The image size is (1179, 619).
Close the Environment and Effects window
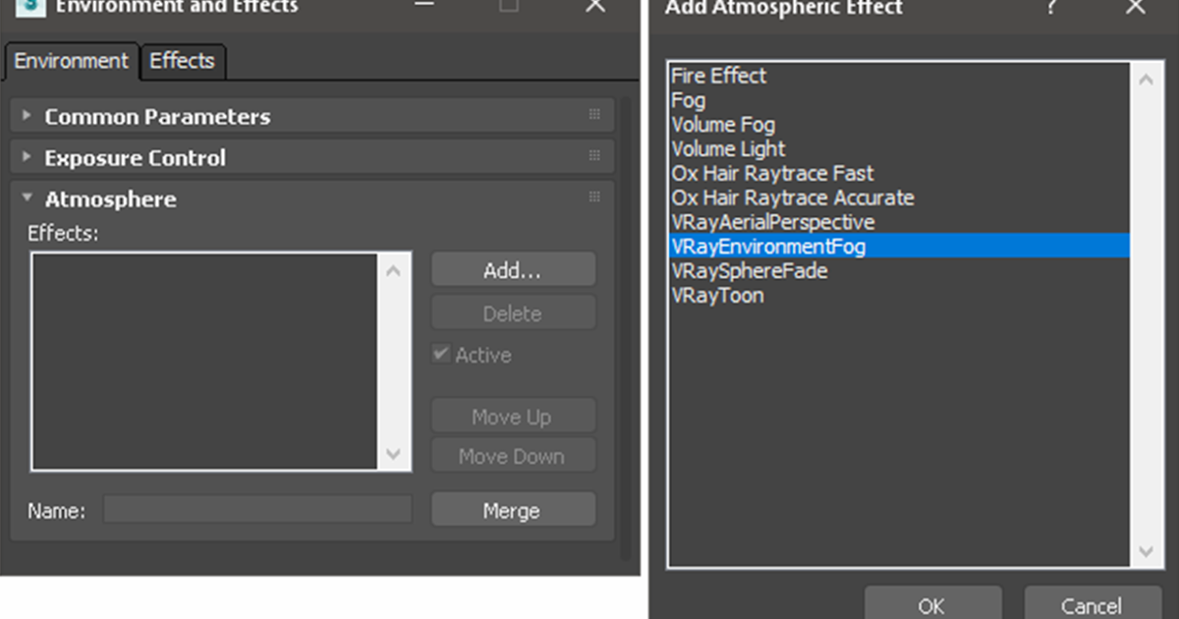point(595,6)
